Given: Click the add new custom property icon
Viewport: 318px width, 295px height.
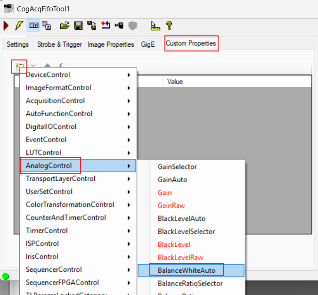Looking at the screenshot, I should coord(20,66).
